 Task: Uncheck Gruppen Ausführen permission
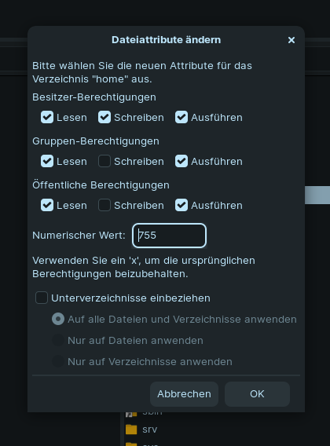181,161
